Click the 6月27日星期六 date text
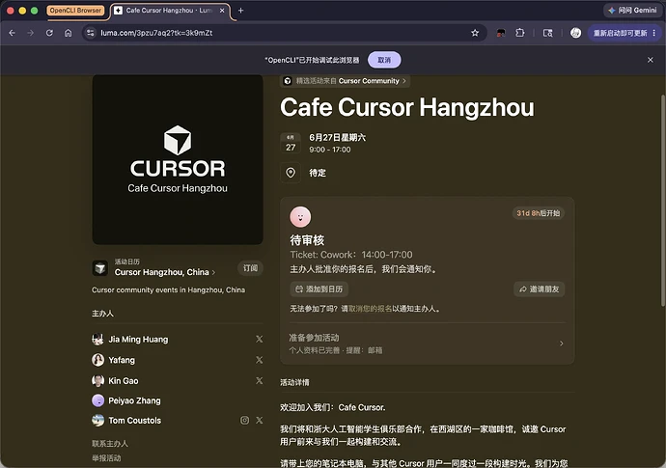Screen dimensions: 666x468 (337, 137)
